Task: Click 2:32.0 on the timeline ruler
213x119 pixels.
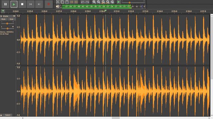Action: click(131, 11)
